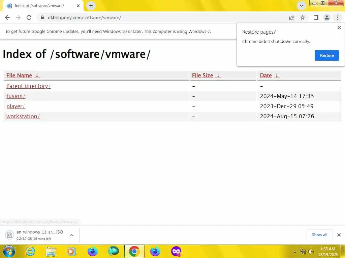
Task: Open the second Firefox taskbar icon
Action: (x=155, y=251)
